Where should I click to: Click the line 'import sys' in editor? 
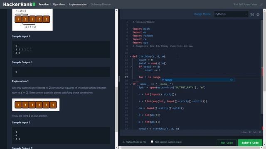140,43
